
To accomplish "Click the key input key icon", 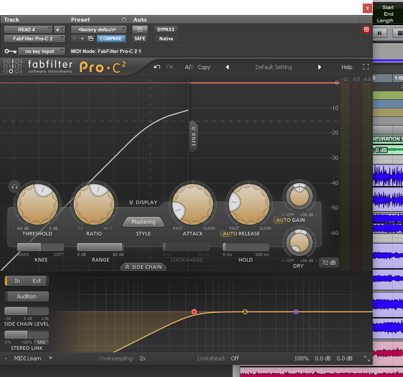I will point(11,51).
